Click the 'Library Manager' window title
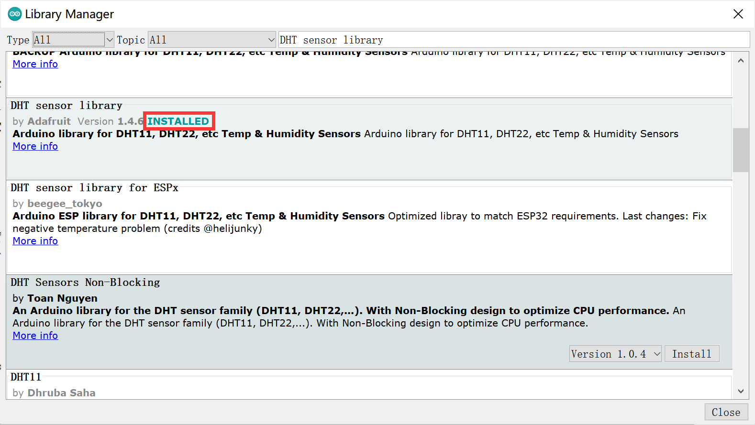 69,14
